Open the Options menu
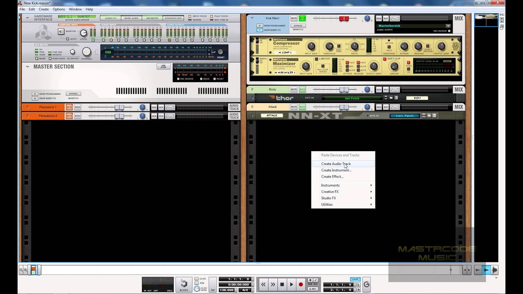This screenshot has width=523, height=294. pos(59,9)
